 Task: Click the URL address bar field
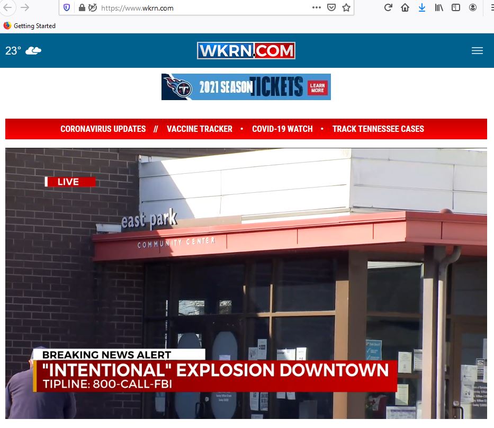(x=201, y=8)
